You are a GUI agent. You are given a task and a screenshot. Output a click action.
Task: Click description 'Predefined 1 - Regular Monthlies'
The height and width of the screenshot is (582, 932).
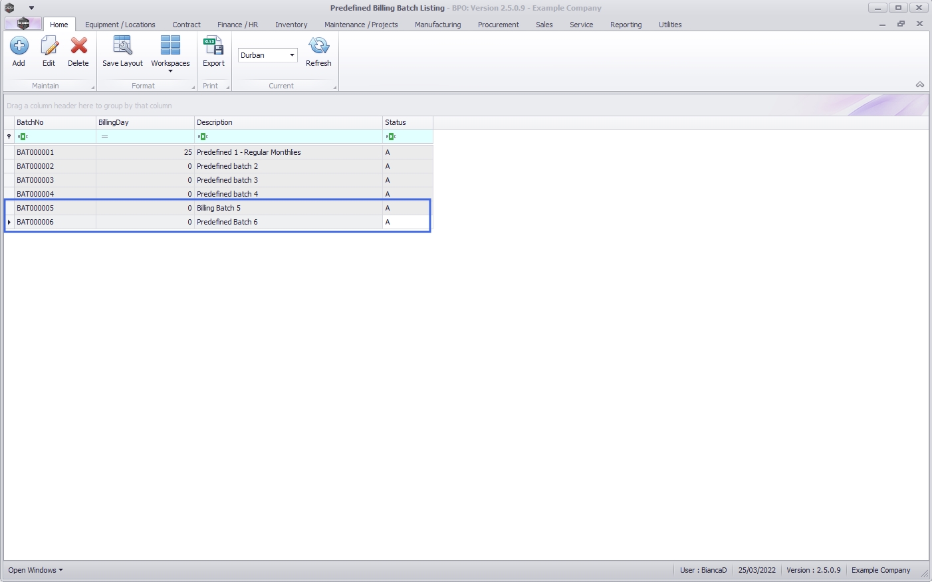249,152
